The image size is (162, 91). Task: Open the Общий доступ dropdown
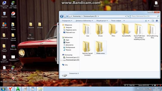[102, 21]
